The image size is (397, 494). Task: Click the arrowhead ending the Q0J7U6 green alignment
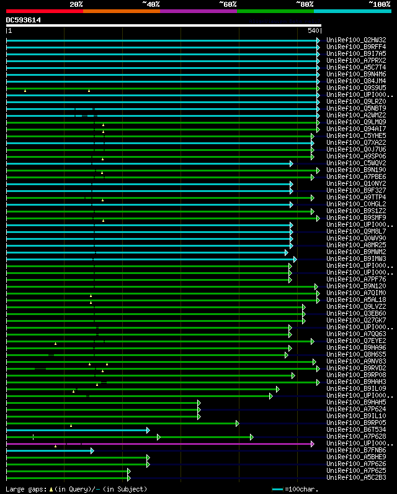[x=313, y=150]
